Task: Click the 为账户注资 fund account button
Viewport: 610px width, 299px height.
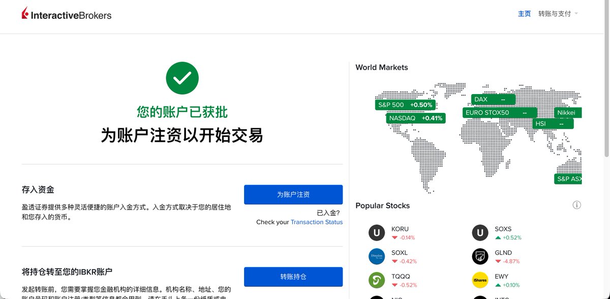Action: click(x=293, y=195)
